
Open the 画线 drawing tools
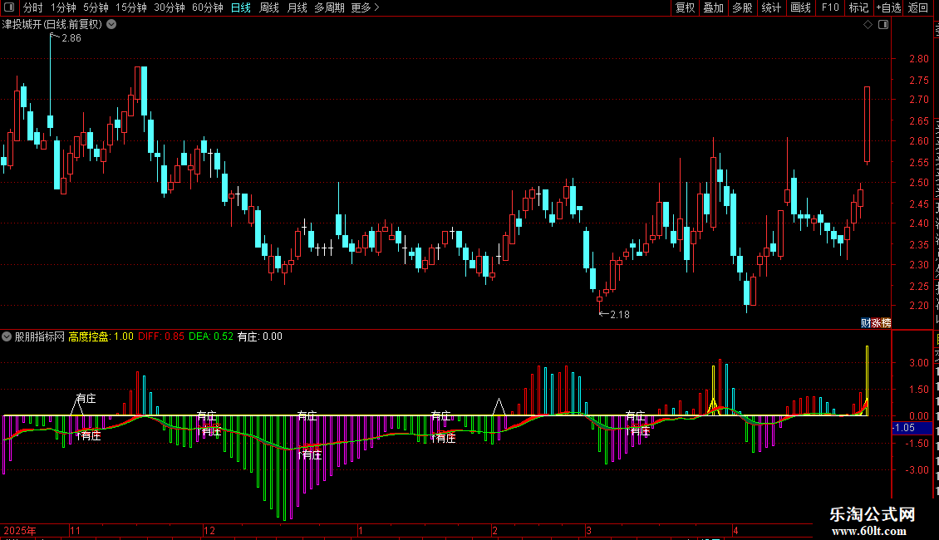pyautogui.click(x=800, y=7)
